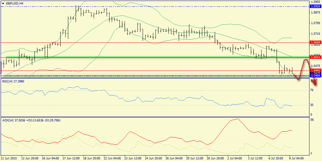The height and width of the screenshot is (161, 322).
Task: Pick the red 1.5441 price tag
Action: coord(315,70)
